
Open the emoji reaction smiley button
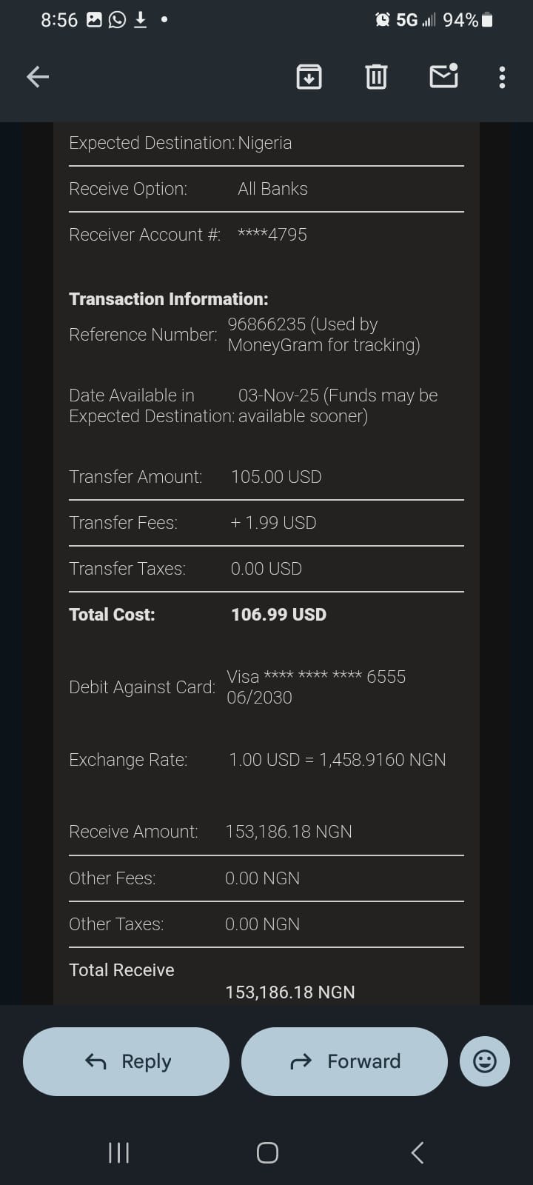coord(485,1061)
